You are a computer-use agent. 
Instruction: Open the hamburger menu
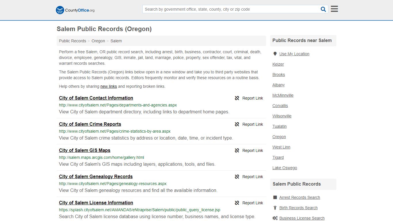[x=334, y=9]
